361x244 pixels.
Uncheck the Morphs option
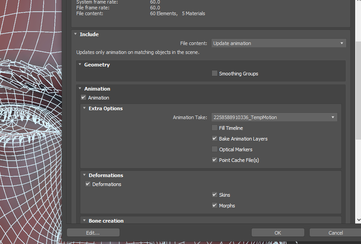coord(214,205)
